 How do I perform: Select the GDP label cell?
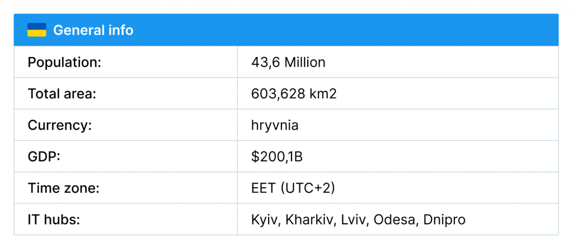coord(126,156)
